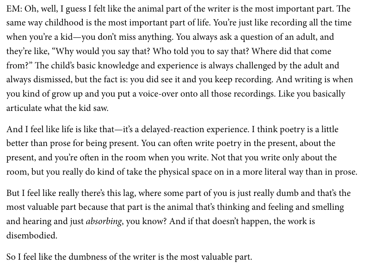Click the "EM:" speaker label
This screenshot has width=375, height=268.
15,9
